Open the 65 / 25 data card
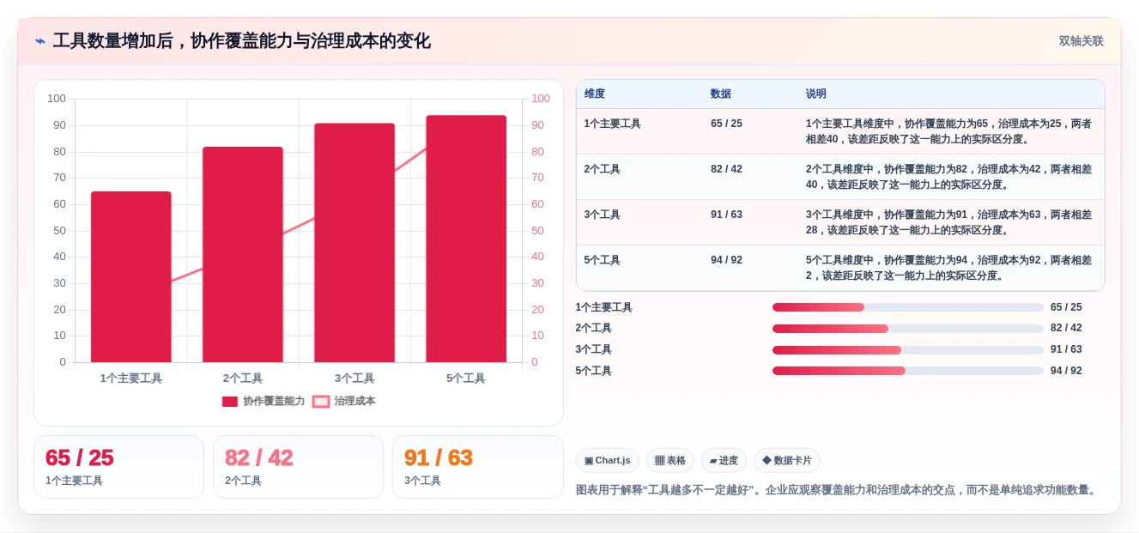The image size is (1139, 533). (118, 467)
